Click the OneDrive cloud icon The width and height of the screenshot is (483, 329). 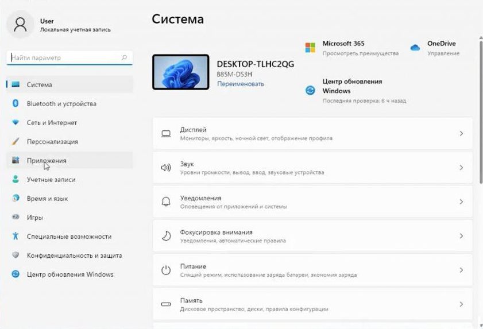click(x=415, y=48)
